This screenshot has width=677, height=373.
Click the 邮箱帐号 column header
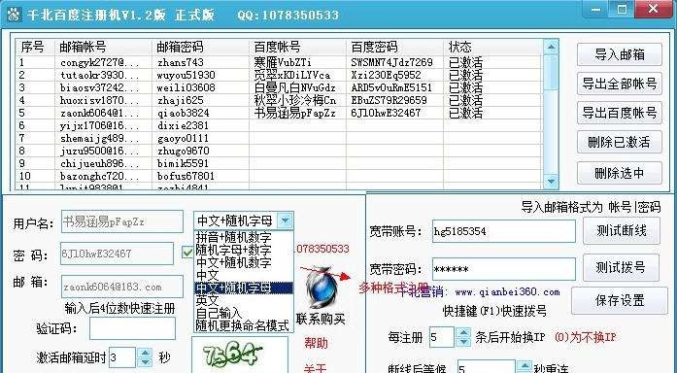(x=103, y=47)
